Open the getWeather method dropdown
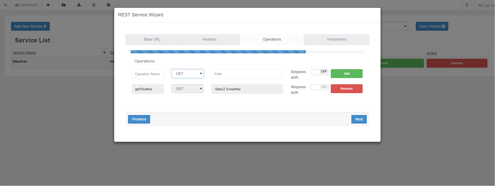The width and height of the screenshot is (495, 186). coord(187,89)
